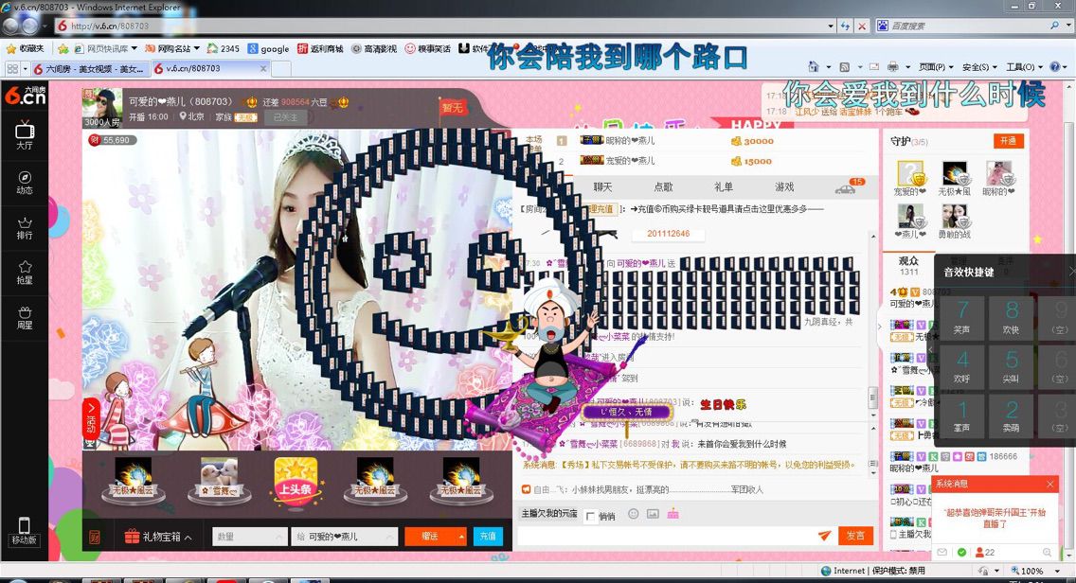Click the IE Back navigation button
1076x583 pixels.
click(10, 26)
